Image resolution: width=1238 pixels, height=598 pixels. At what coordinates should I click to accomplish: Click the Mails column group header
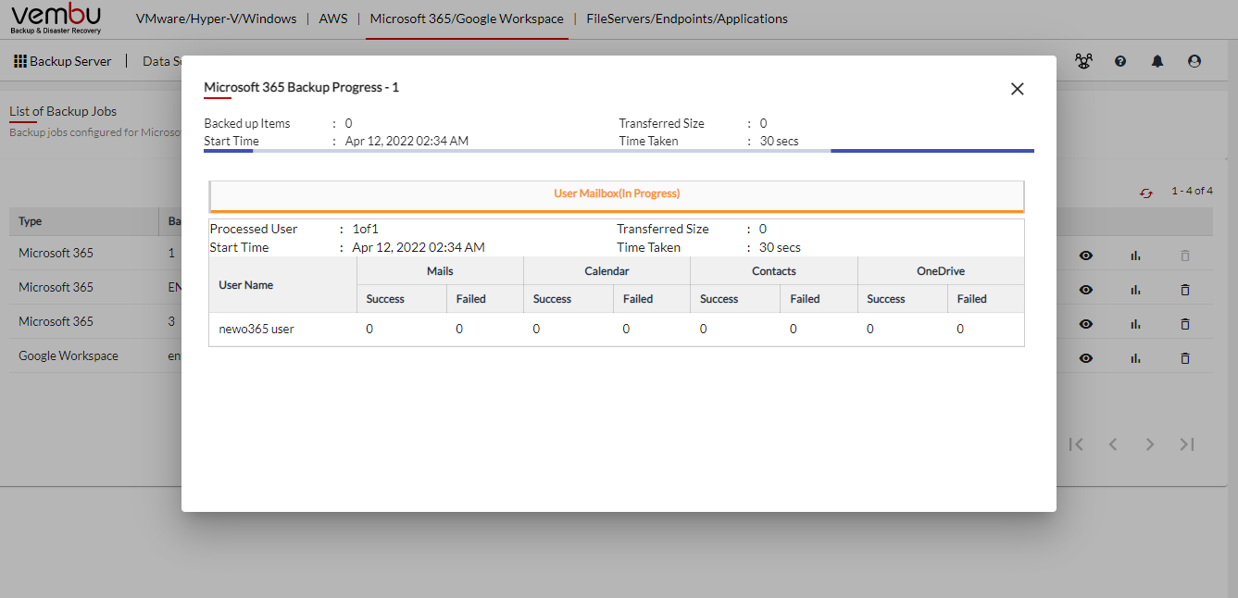tap(440, 271)
